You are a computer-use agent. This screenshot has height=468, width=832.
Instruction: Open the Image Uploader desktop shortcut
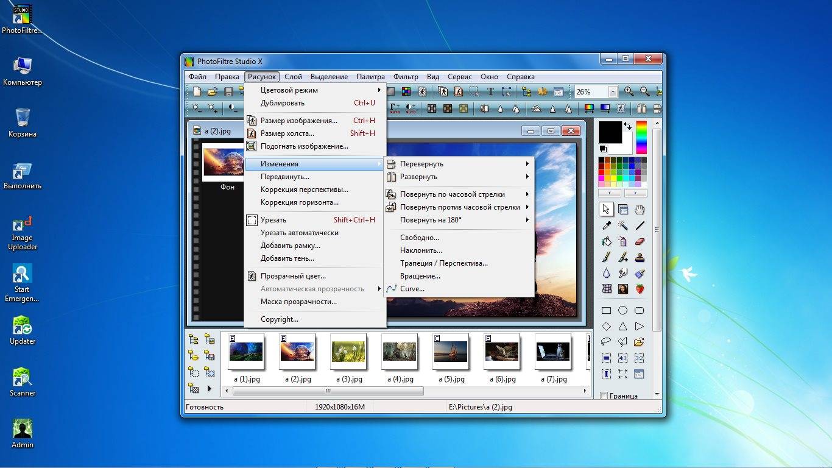(x=23, y=233)
